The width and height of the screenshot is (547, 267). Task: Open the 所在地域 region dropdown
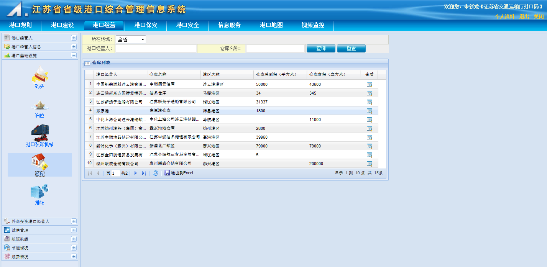[x=131, y=39]
